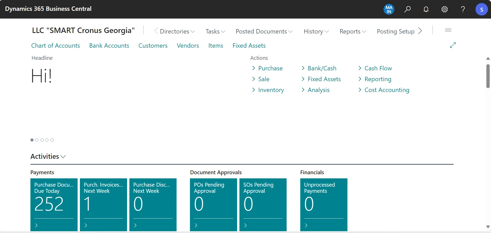This screenshot has height=233, width=491.
Task: Select the last headline carousel dot
Action: coord(52,140)
